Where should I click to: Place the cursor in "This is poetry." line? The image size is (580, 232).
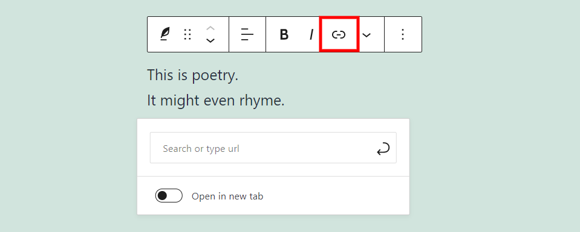tap(193, 75)
